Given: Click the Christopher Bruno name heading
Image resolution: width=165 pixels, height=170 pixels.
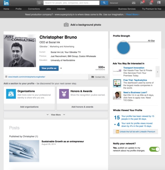Looking at the screenshot, I should coord(58,37).
